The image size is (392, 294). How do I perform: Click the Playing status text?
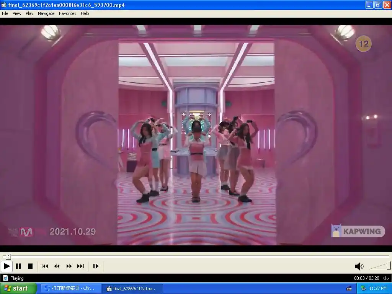(x=17, y=278)
